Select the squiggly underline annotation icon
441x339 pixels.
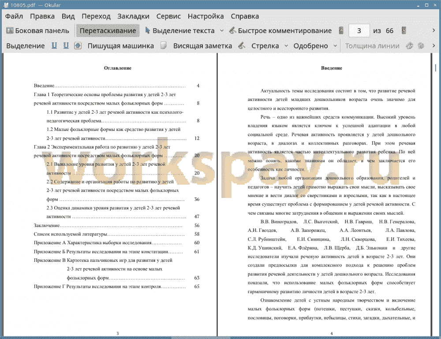(x=66, y=45)
